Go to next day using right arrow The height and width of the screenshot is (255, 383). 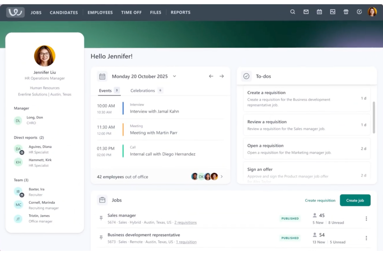222,76
